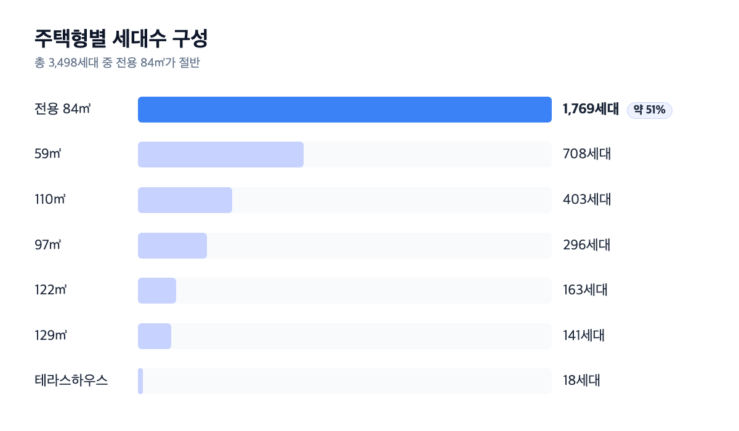Click the blue 전용 84㎡ bar
This screenshot has height=431, width=739.
(x=344, y=110)
